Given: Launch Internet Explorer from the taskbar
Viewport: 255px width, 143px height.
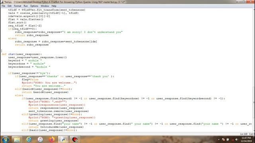Looking at the screenshot, I should [29, 139].
